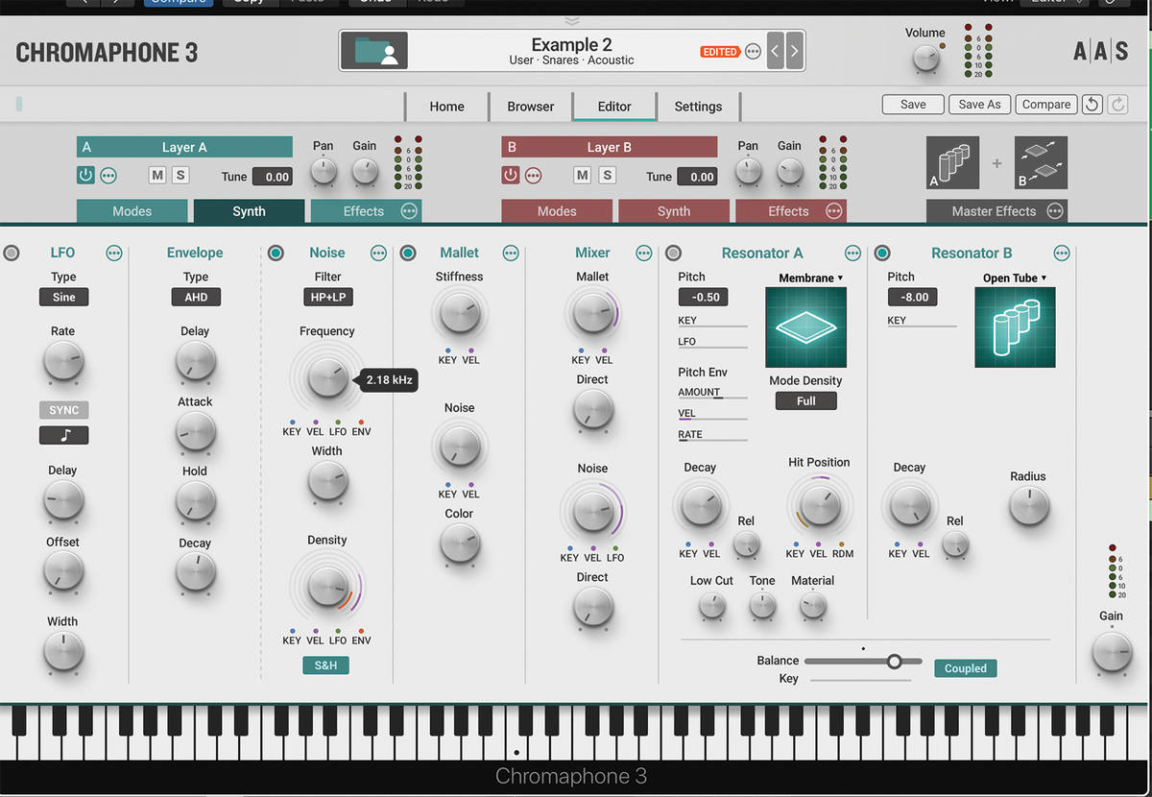This screenshot has width=1152, height=797.
Task: Open the Open Tube resonator type dropdown
Action: tap(1017, 278)
